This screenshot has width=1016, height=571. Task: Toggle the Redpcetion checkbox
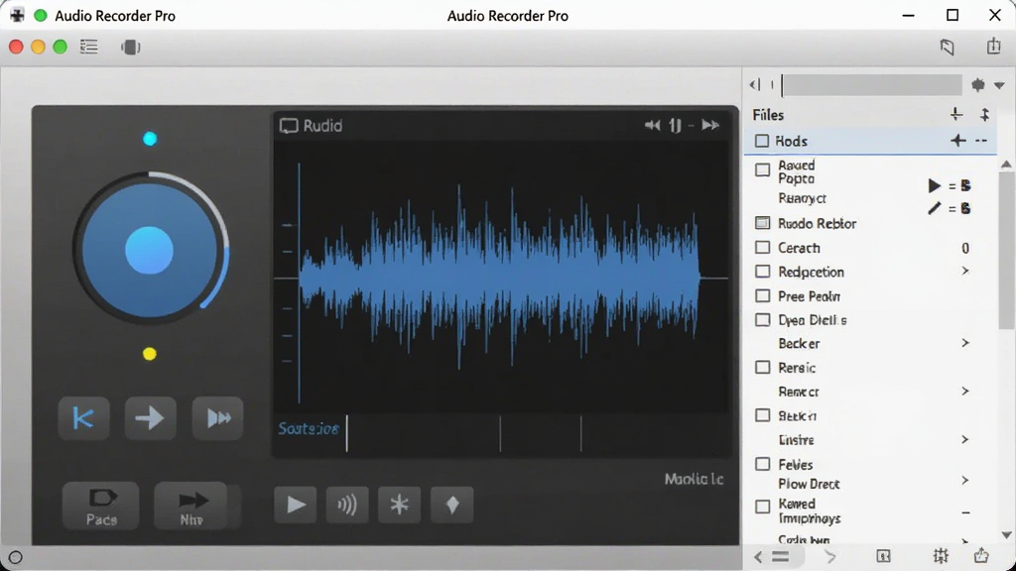coord(763,272)
